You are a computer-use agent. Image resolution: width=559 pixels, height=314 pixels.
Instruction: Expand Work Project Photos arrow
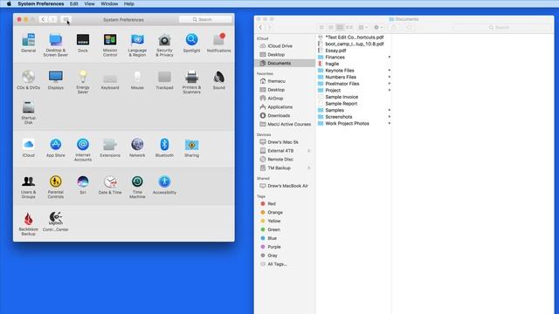pyautogui.click(x=390, y=123)
